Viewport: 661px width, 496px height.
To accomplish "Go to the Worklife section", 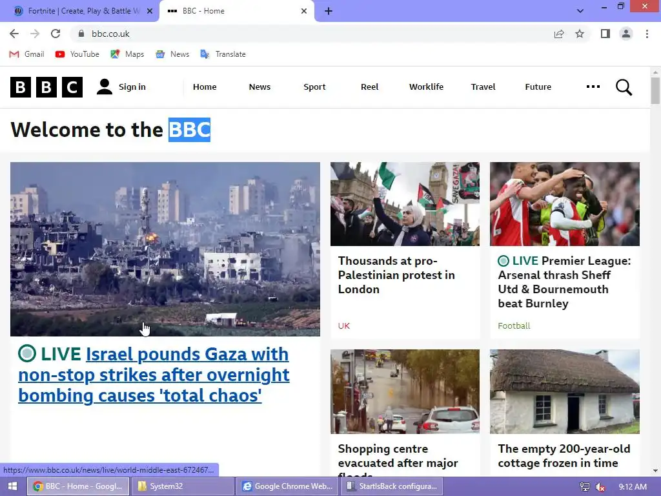I will coord(426,87).
